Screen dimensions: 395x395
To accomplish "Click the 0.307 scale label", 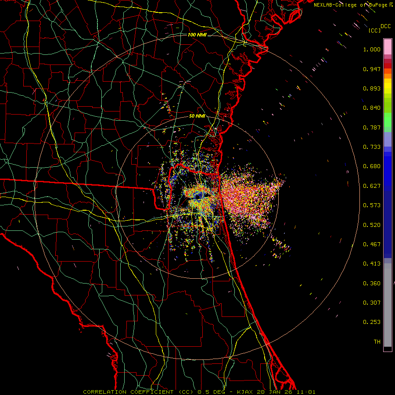I will (372, 303).
